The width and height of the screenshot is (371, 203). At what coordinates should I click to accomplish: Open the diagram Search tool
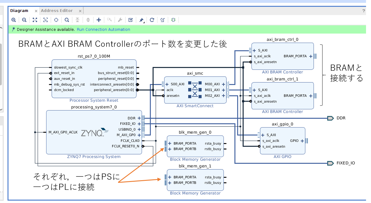pos(67,20)
